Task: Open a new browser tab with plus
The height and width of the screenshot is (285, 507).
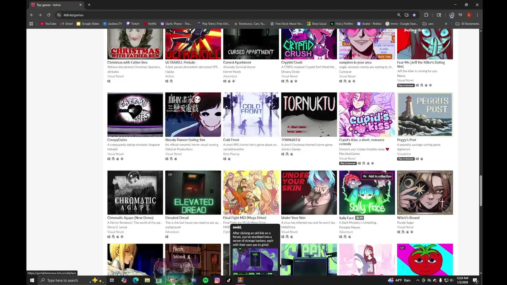Action: pyautogui.click(x=89, y=5)
